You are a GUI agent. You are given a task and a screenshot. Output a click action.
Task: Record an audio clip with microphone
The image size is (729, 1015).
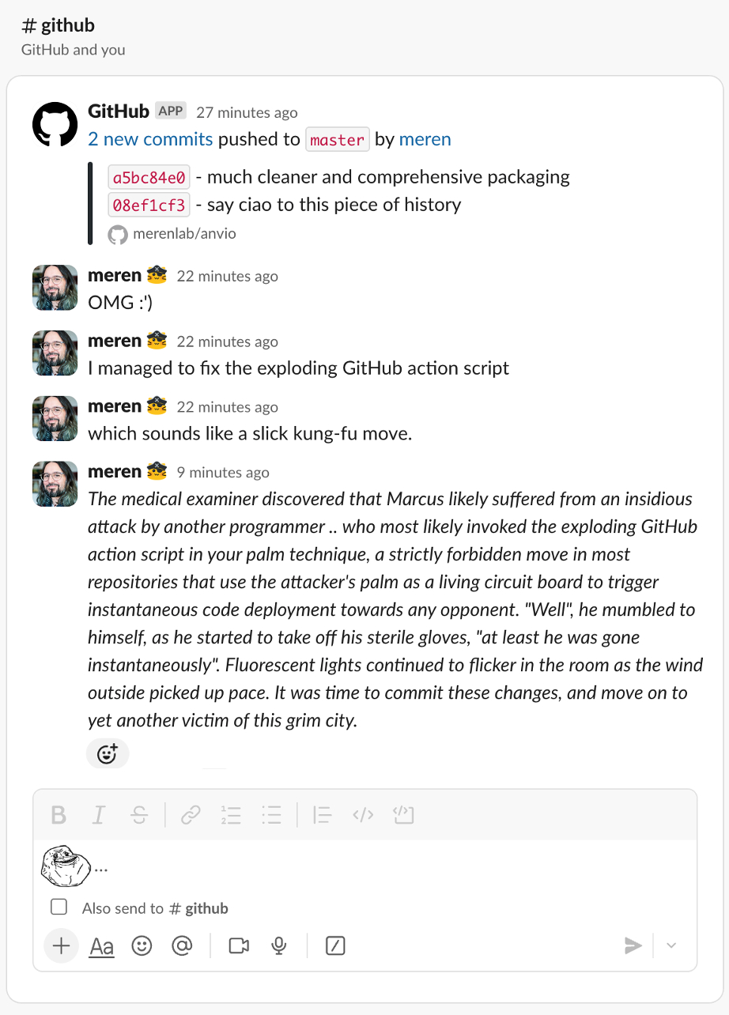(278, 945)
